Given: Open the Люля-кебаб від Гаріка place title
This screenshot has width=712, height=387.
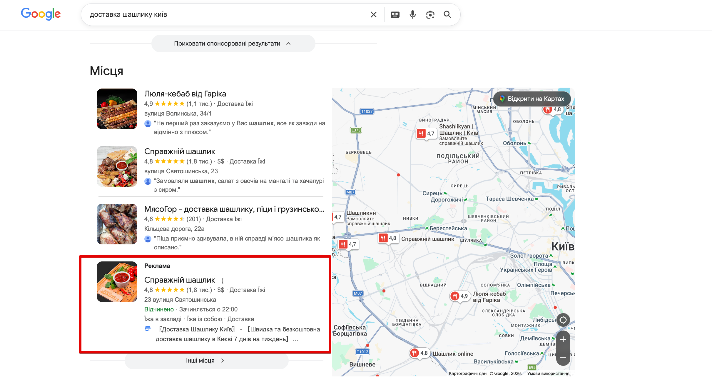Looking at the screenshot, I should click(x=185, y=94).
